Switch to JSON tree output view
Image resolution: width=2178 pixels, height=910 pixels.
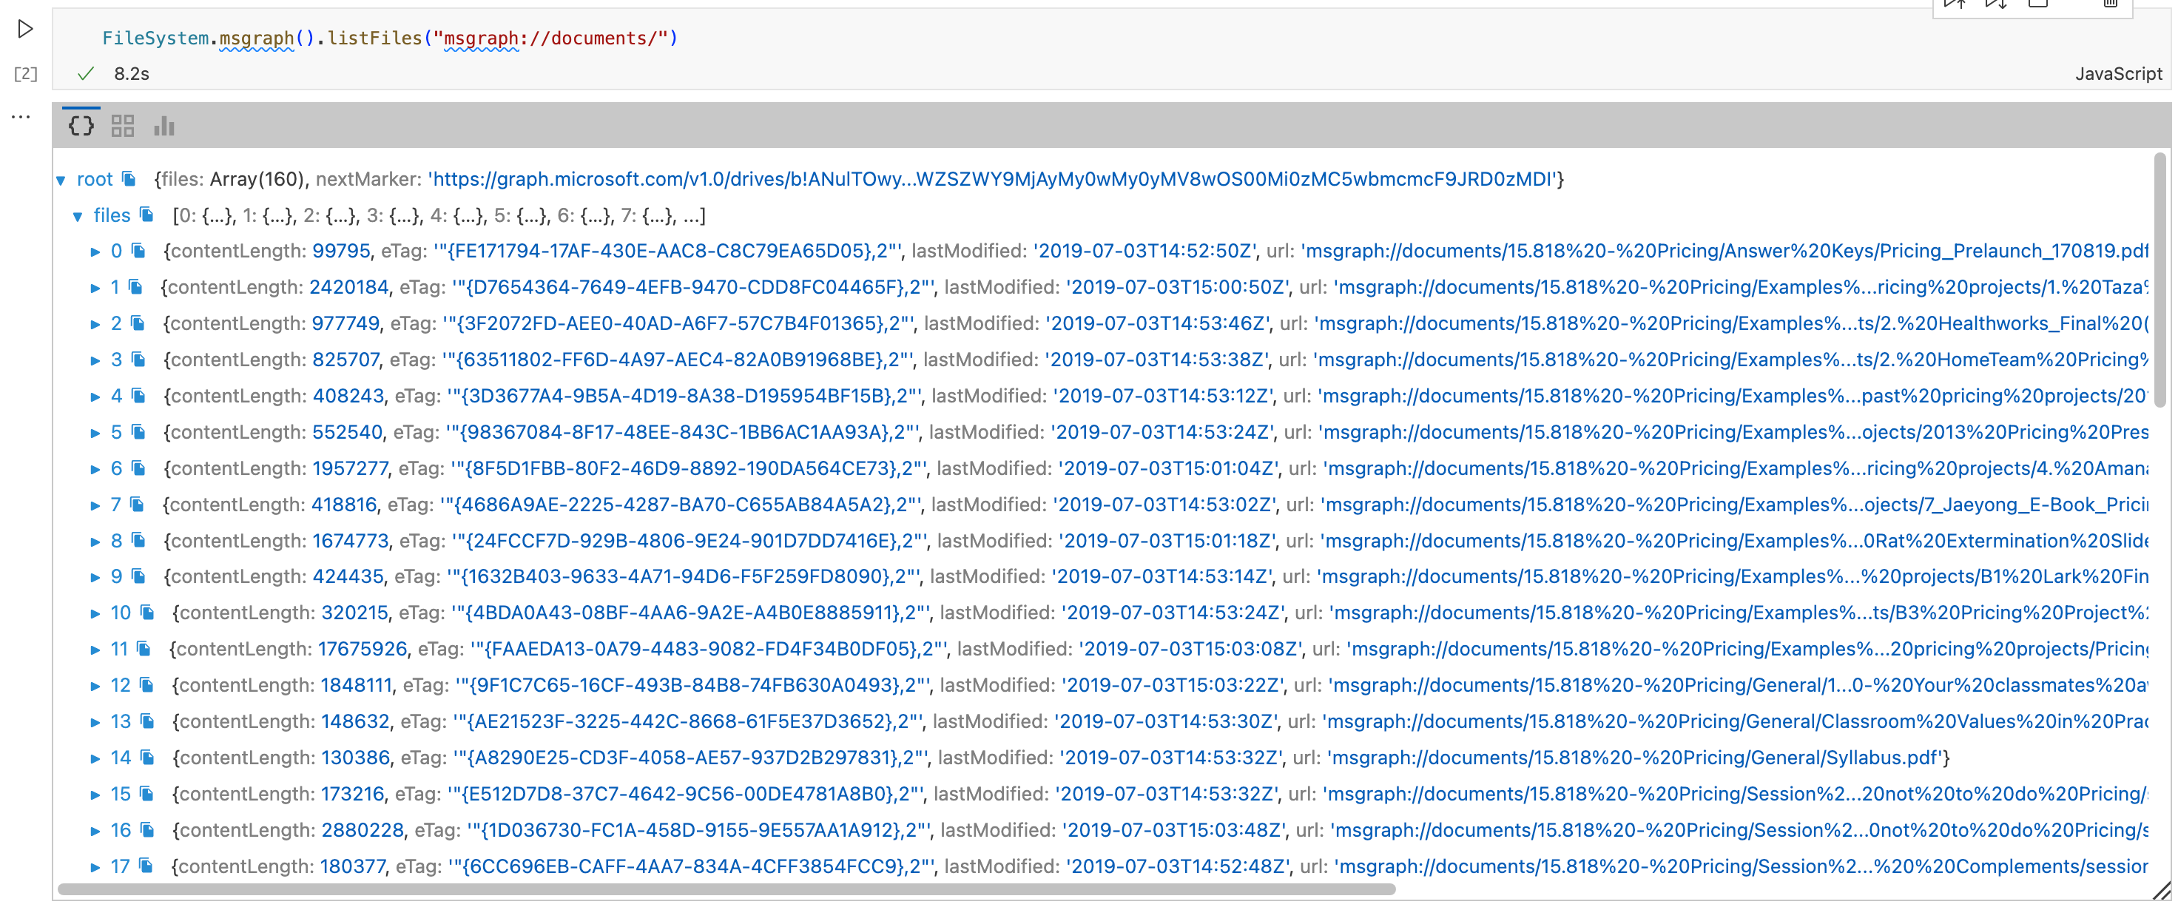[81, 126]
